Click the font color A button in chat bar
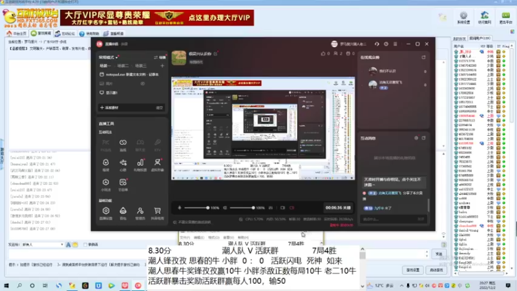 click(69, 244)
